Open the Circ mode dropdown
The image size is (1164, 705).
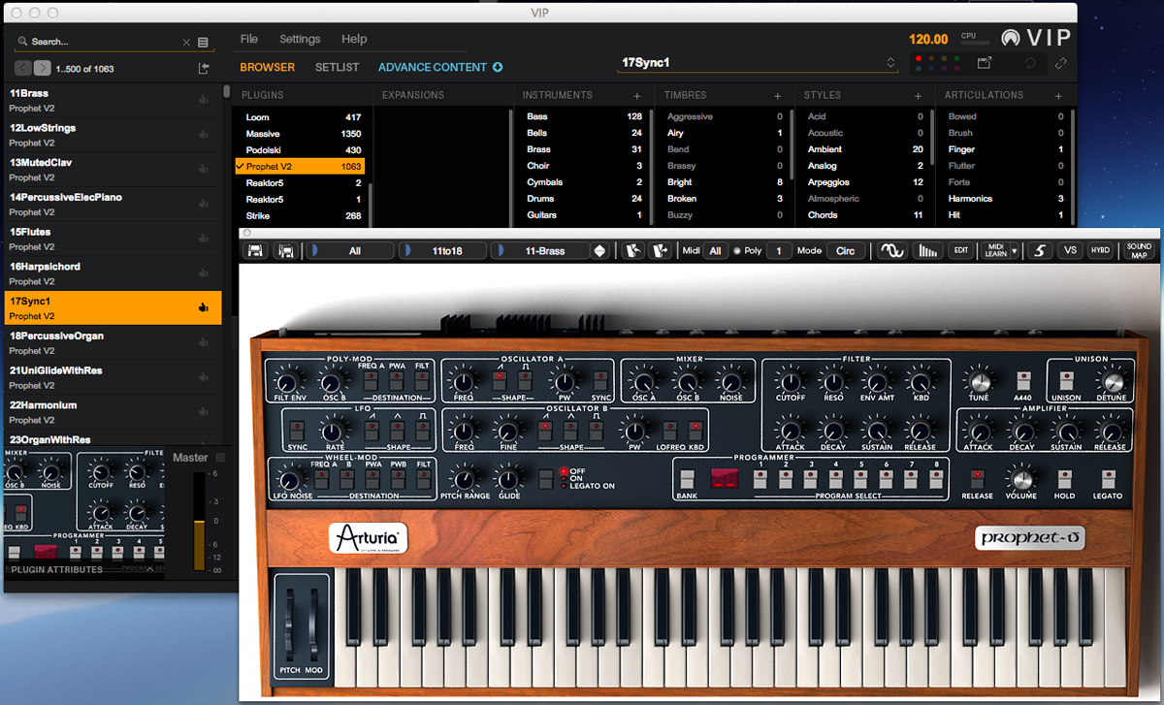point(846,250)
